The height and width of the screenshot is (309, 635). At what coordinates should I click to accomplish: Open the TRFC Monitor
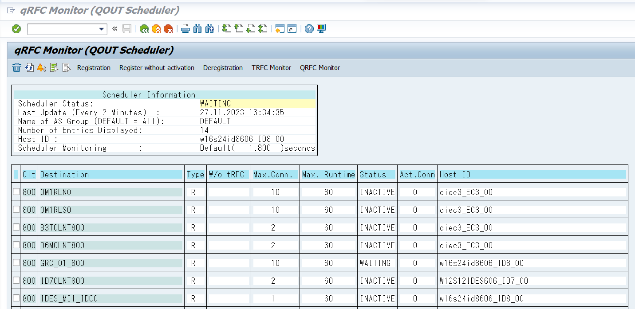pos(271,68)
